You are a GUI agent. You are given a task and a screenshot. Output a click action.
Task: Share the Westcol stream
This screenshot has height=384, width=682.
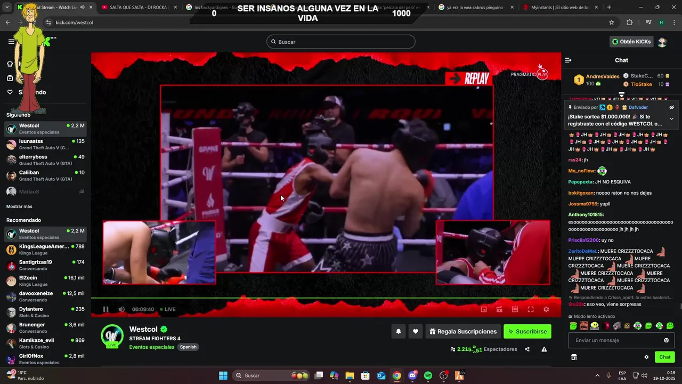click(527, 349)
